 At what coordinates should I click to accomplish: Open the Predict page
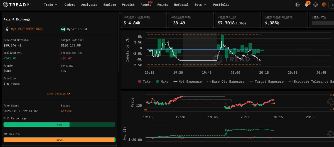(x=128, y=5)
